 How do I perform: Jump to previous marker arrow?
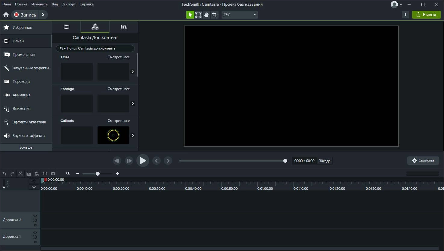click(x=156, y=161)
